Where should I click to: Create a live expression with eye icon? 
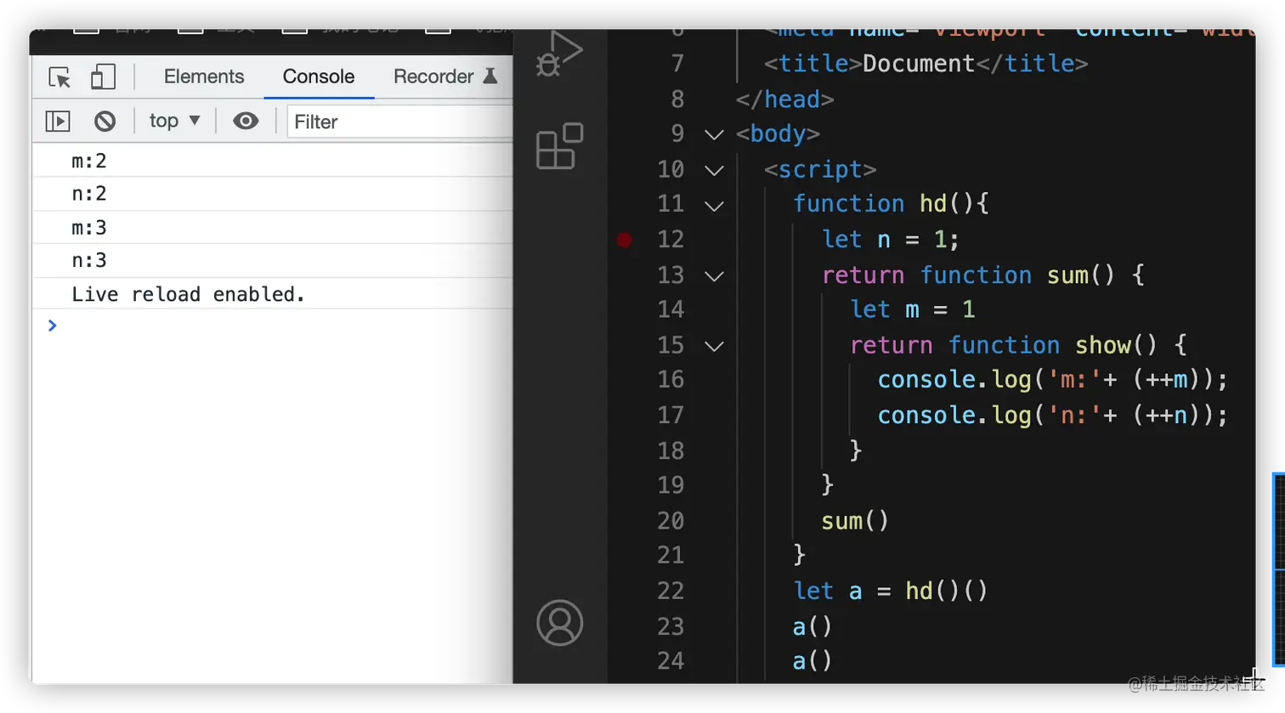pos(246,122)
